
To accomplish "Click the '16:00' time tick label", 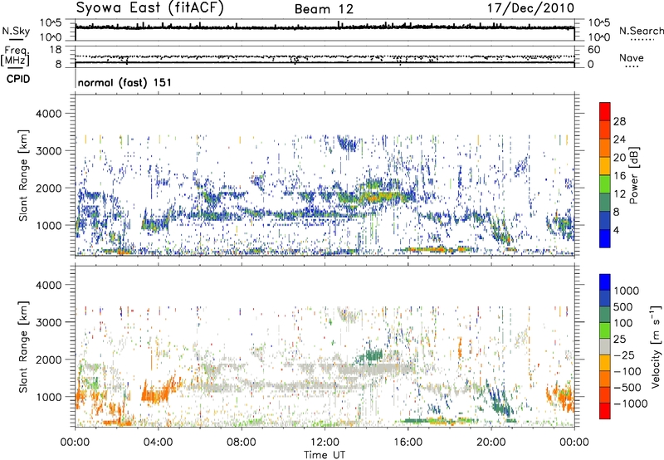I will coord(408,443).
